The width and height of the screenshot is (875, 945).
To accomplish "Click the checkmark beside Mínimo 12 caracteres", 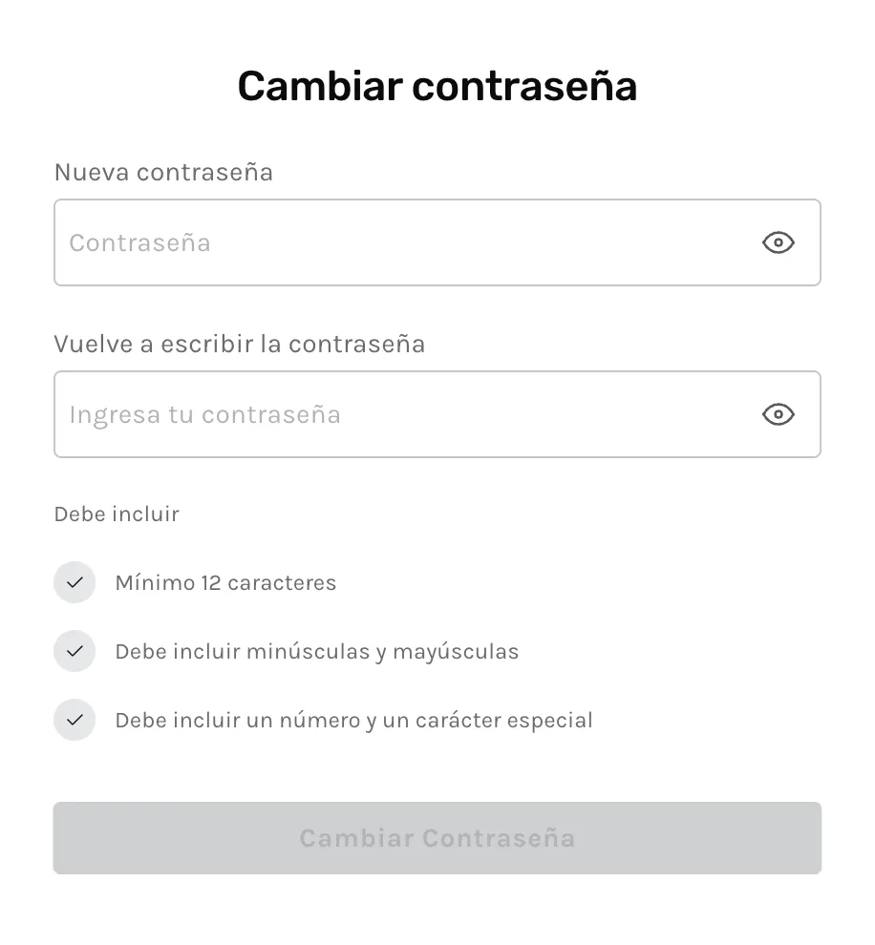I will click(x=75, y=582).
